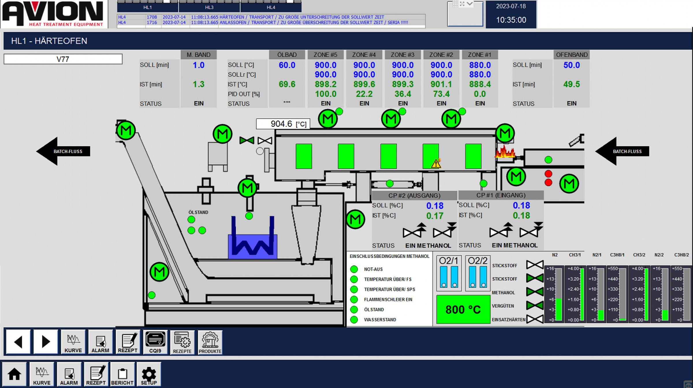This screenshot has width=693, height=388.
Task: Click the grid handle icon at top
Action: [455, 4]
